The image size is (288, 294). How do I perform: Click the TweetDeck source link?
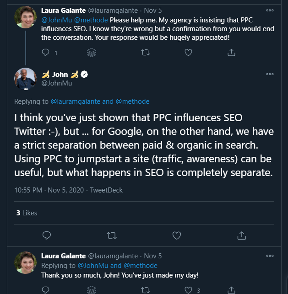tap(106, 190)
